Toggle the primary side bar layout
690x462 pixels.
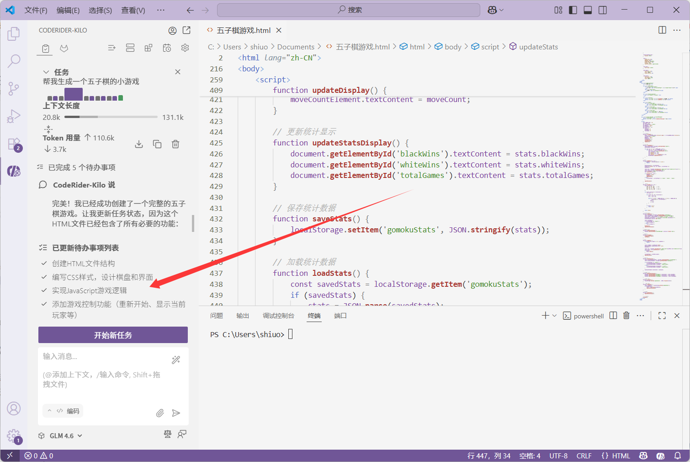573,10
